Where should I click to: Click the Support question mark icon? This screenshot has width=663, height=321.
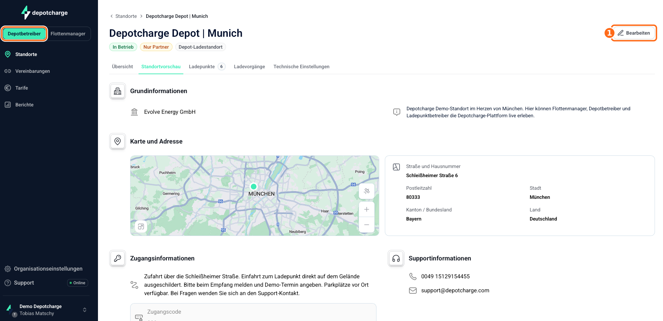point(8,283)
